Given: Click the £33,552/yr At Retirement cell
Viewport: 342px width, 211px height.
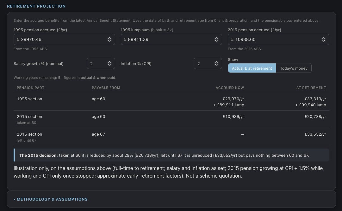Looking at the screenshot, I should 315,134.
